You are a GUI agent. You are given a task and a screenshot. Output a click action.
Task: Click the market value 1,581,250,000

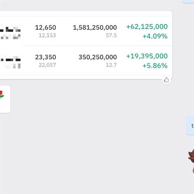(x=95, y=27)
